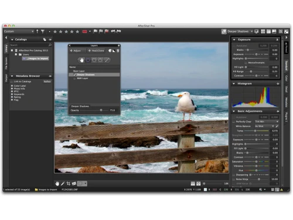The height and width of the screenshot is (220, 293).
Task: Select the white balance picker below the image
Action: pos(63,184)
